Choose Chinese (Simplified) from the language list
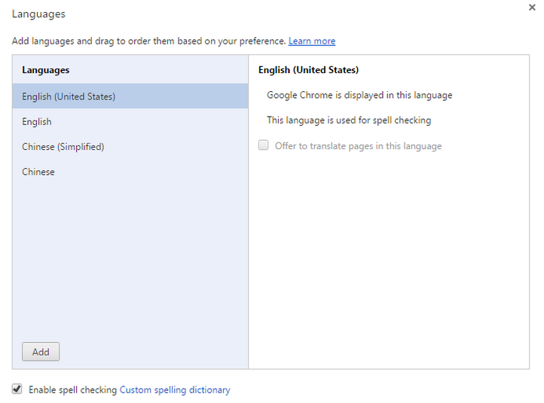This screenshot has height=403, width=544. pos(63,147)
